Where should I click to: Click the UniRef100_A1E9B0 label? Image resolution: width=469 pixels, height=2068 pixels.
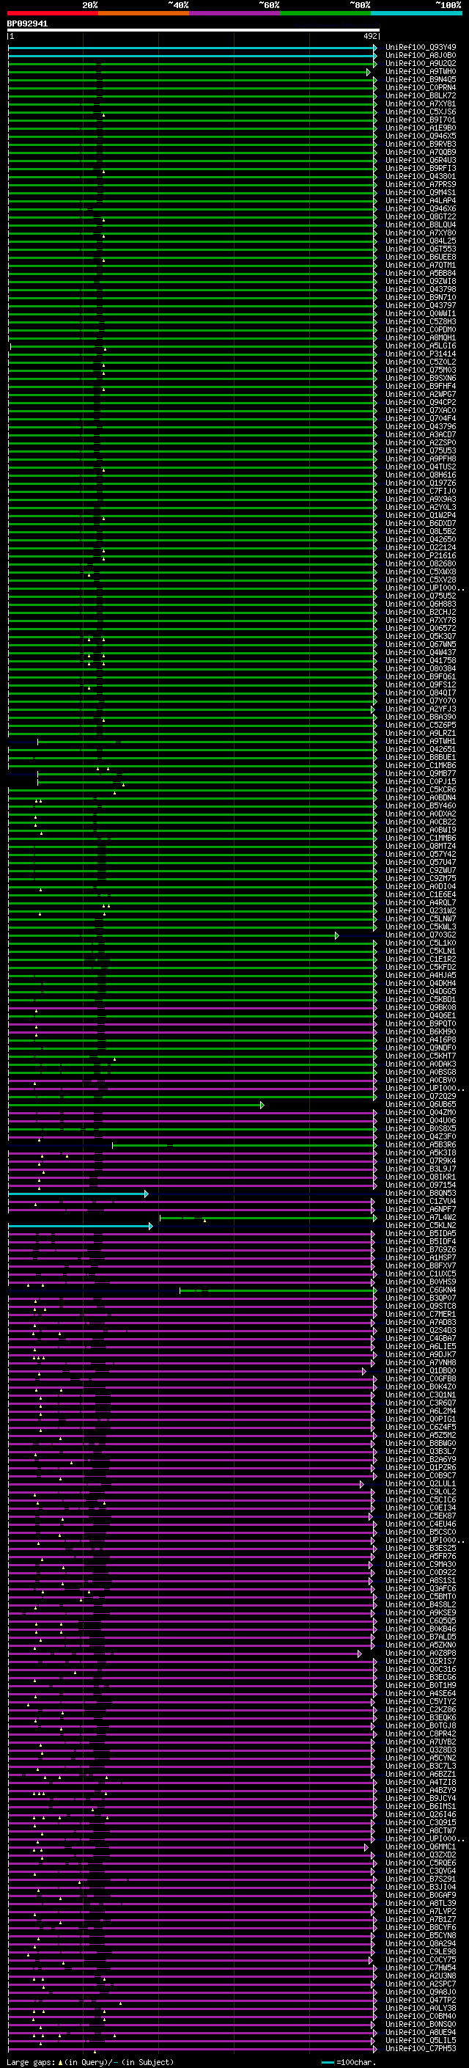click(421, 128)
